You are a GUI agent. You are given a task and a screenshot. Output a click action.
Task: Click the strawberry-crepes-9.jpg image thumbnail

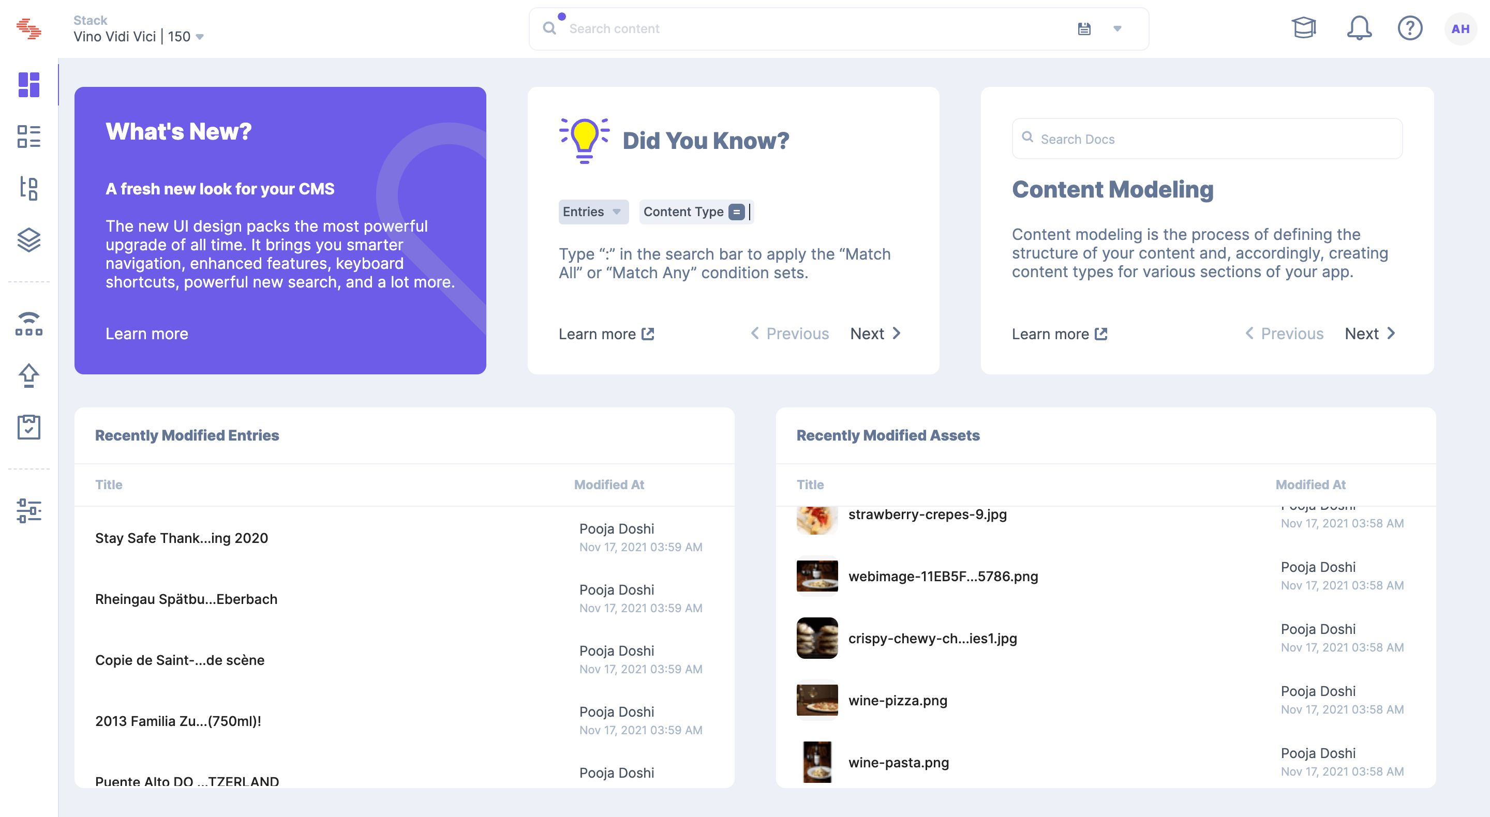(816, 514)
